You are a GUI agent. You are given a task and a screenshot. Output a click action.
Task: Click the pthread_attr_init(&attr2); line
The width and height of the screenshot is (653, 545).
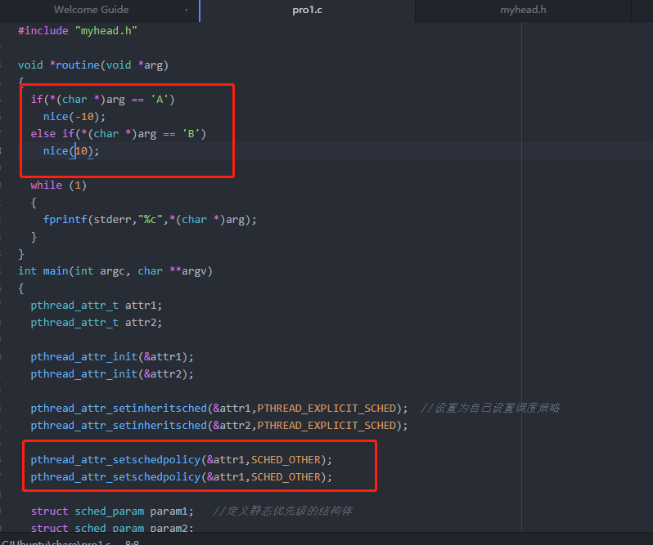tap(112, 374)
